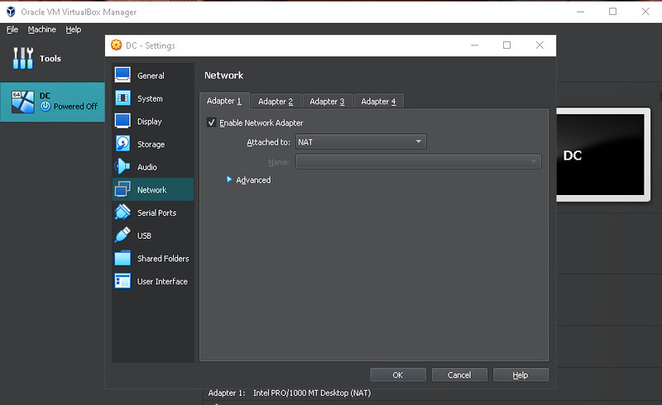Open General settings via its monitor icon
This screenshot has height=405, width=662.
122,75
